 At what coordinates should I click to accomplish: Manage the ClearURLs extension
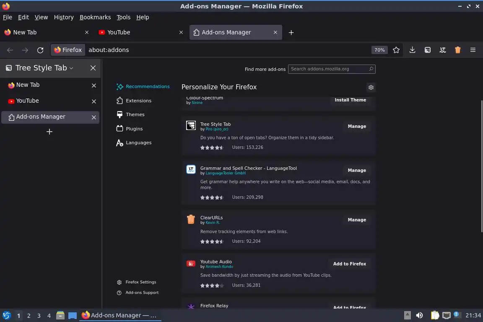(357, 220)
